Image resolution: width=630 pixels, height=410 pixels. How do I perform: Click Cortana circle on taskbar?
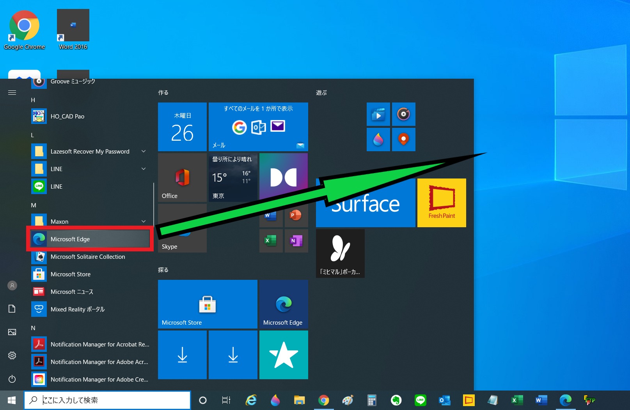pyautogui.click(x=202, y=400)
